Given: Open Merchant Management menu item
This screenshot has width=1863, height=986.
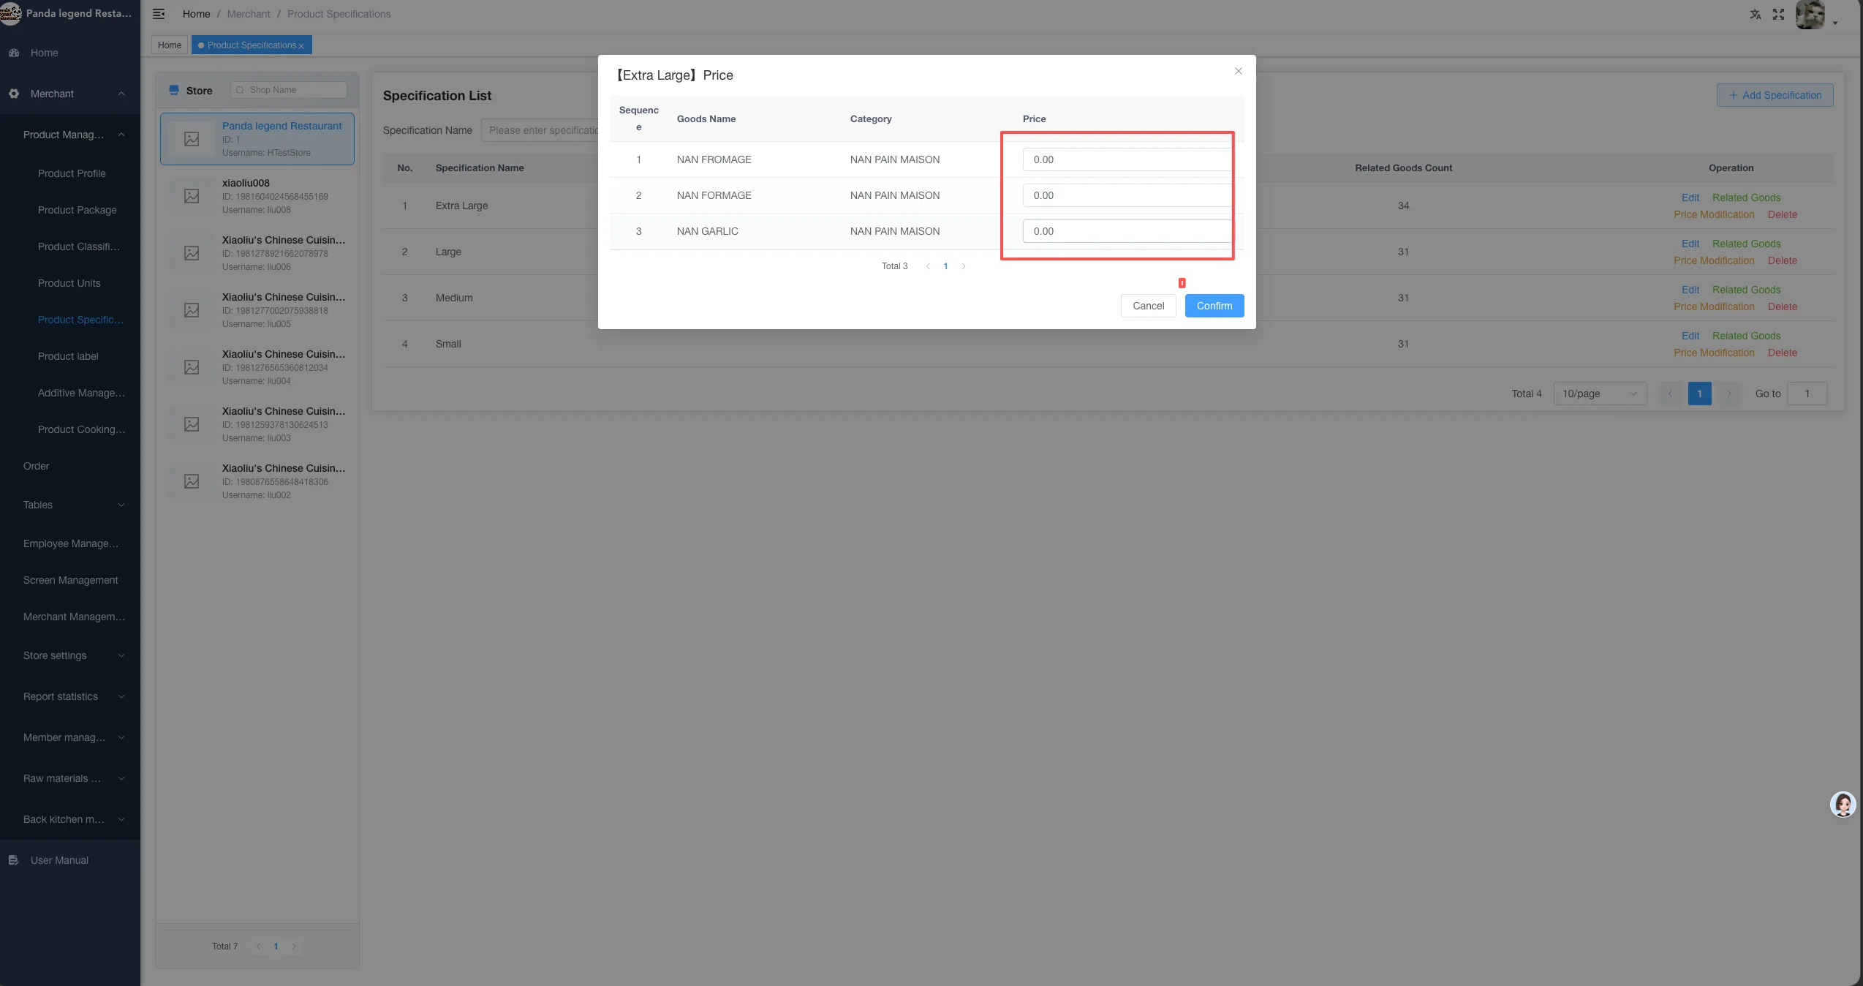Looking at the screenshot, I should click(x=74, y=617).
